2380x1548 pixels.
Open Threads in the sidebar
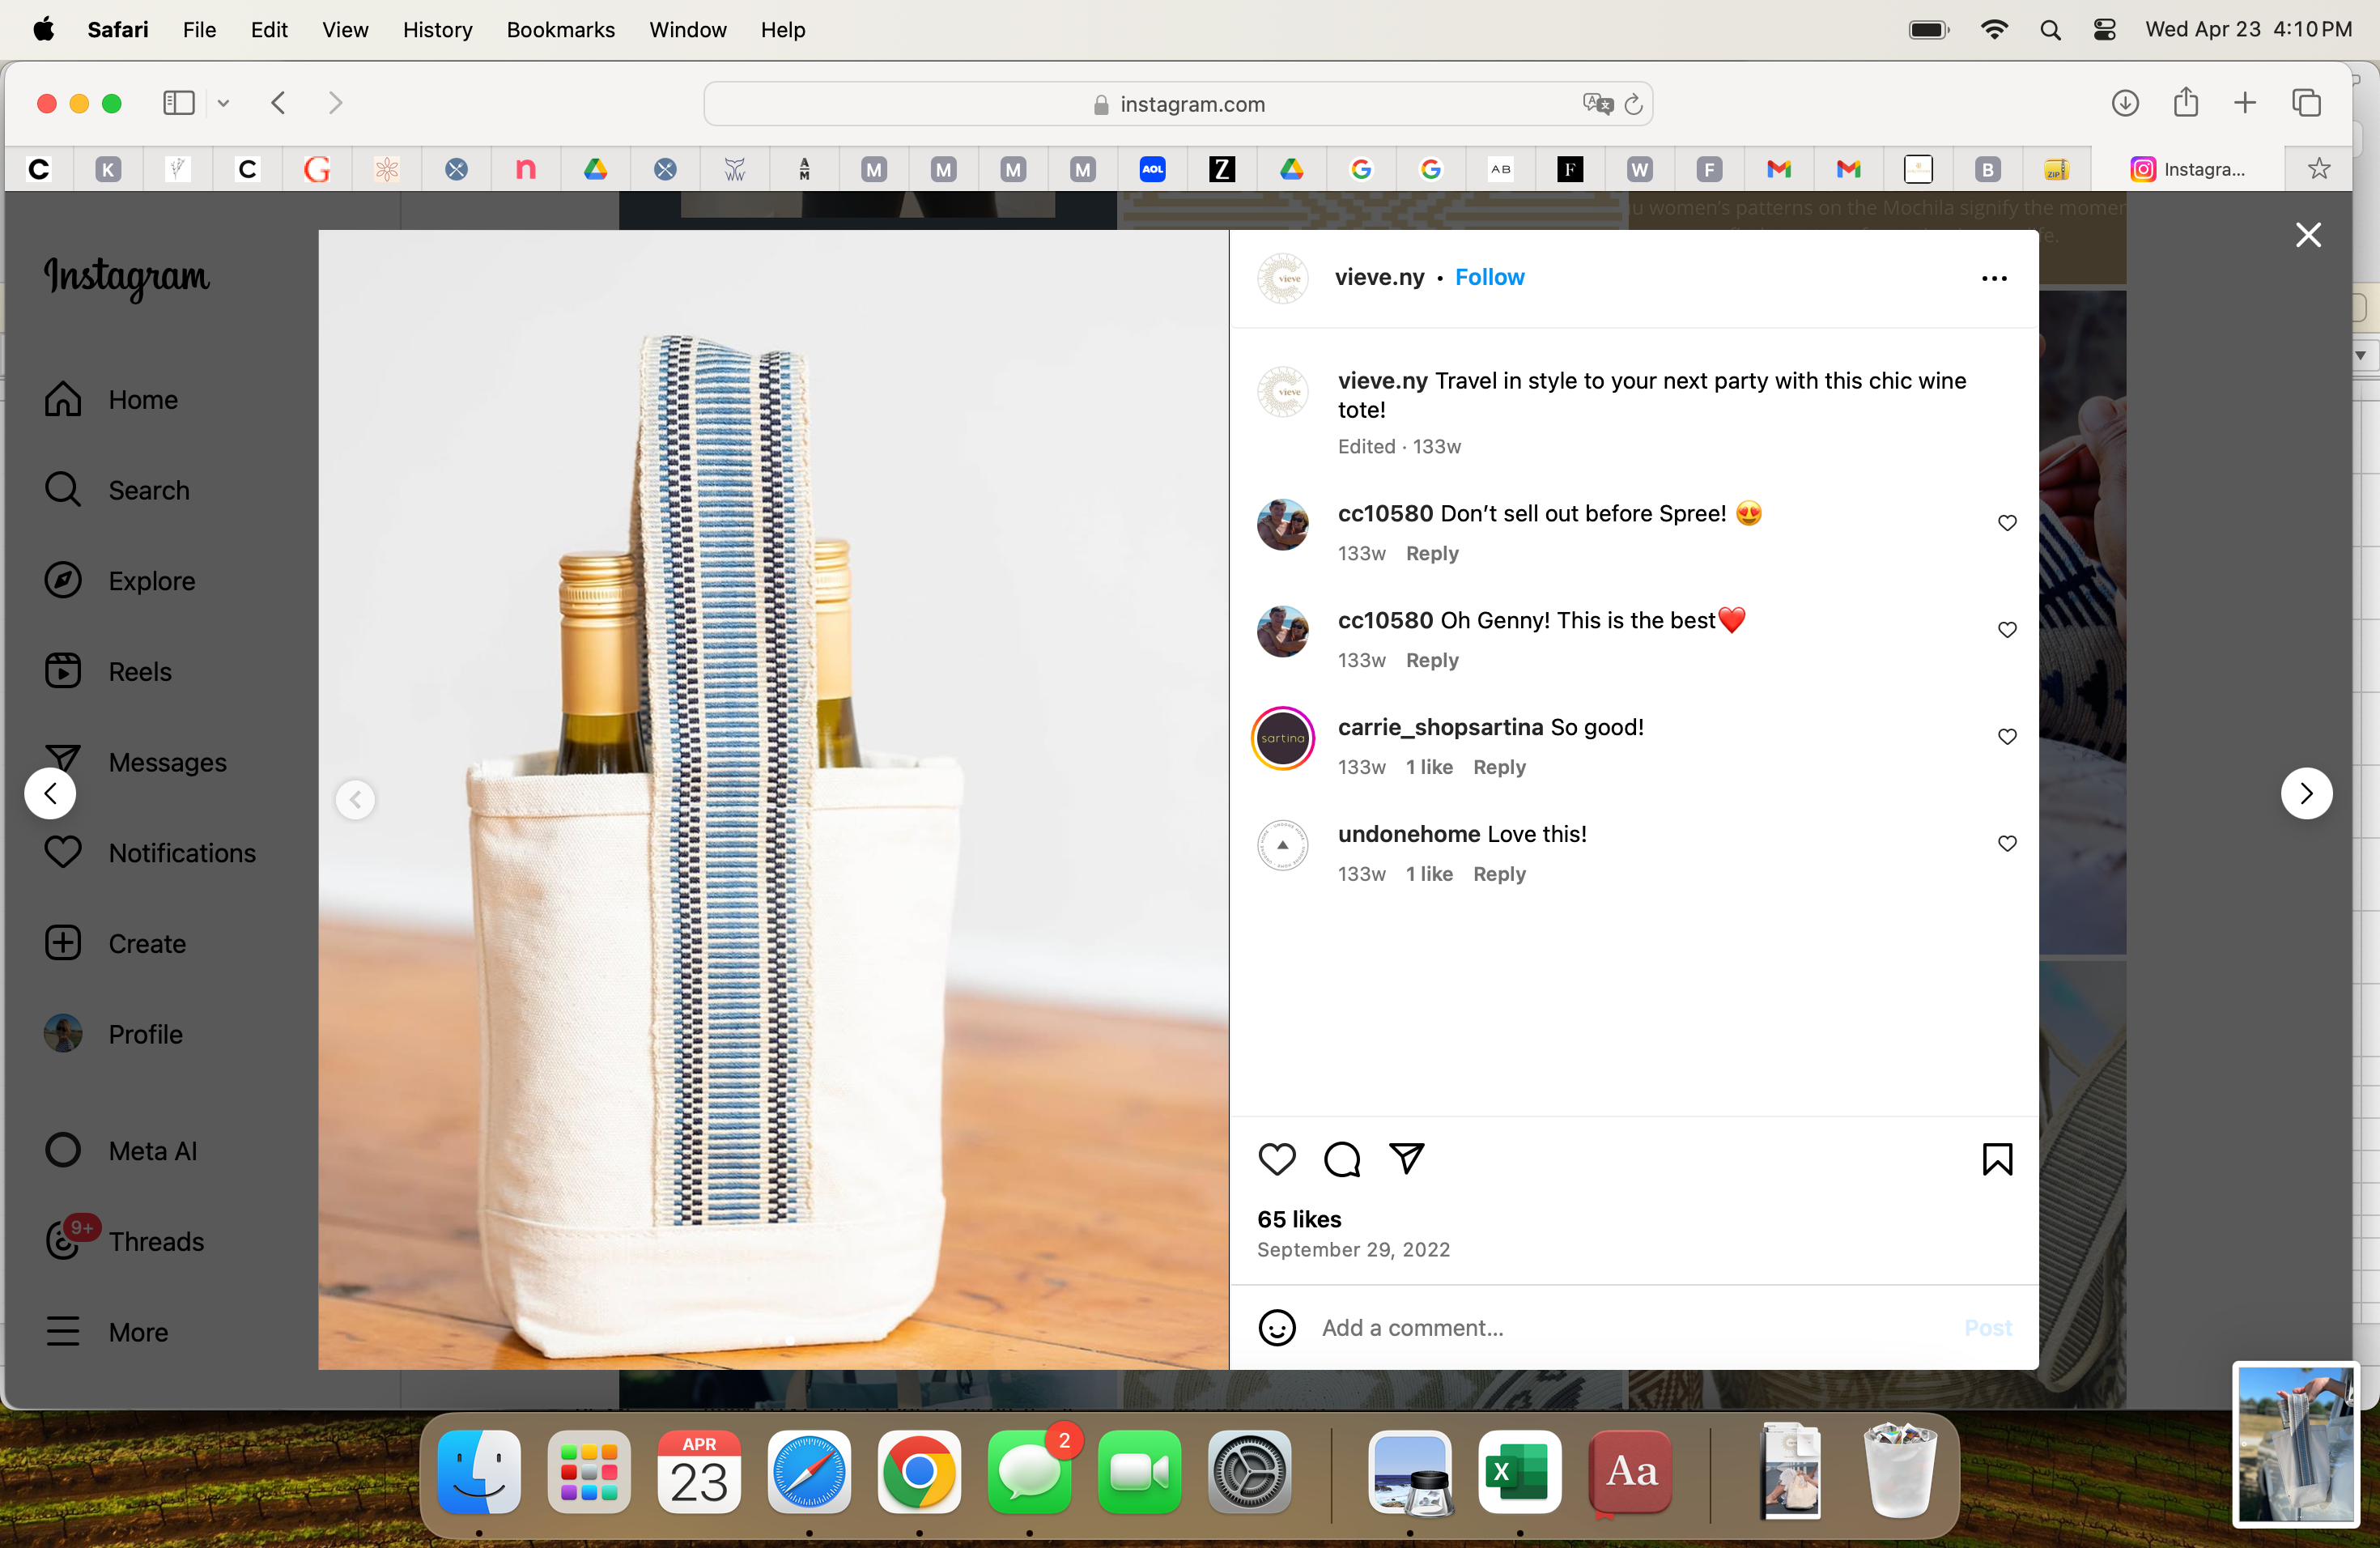click(x=124, y=1241)
